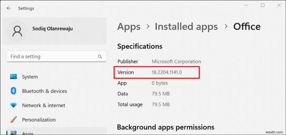Viewport: 286px width, 135px height.
Task: Close the Settings window
Action: coord(279,5)
